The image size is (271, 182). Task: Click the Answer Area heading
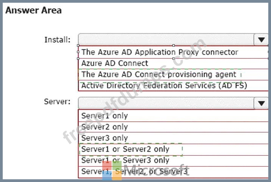click(33, 10)
